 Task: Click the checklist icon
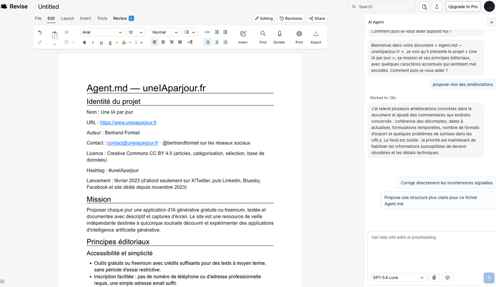[x=225, y=42]
